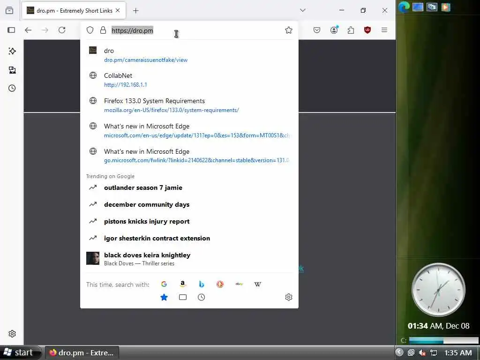Go back to previous page
The height and width of the screenshot is (360, 480).
28,30
